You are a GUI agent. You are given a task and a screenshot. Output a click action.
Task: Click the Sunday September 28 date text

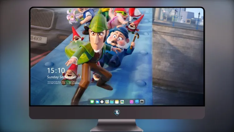[64, 77]
